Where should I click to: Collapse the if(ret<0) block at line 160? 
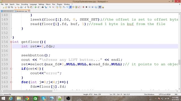point(11,69)
